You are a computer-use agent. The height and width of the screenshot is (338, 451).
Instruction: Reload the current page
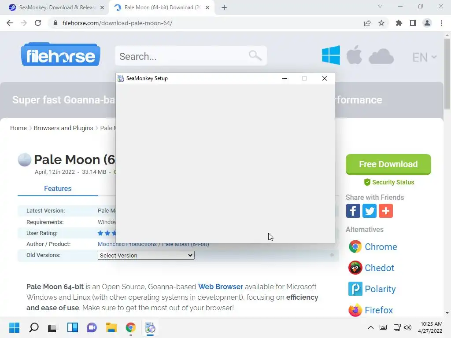(x=38, y=23)
